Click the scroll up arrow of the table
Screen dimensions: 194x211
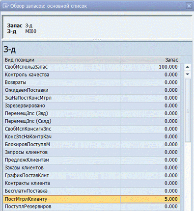click(188, 67)
